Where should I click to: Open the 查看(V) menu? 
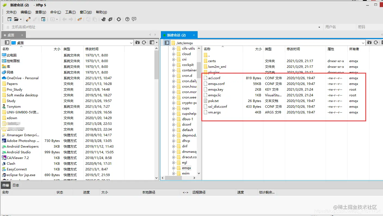click(x=41, y=12)
